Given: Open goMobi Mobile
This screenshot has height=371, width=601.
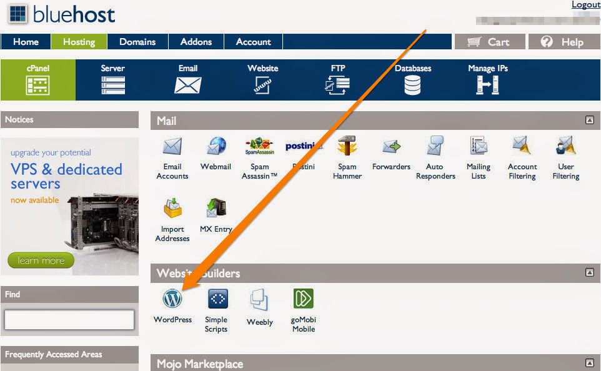Looking at the screenshot, I should (x=304, y=310).
